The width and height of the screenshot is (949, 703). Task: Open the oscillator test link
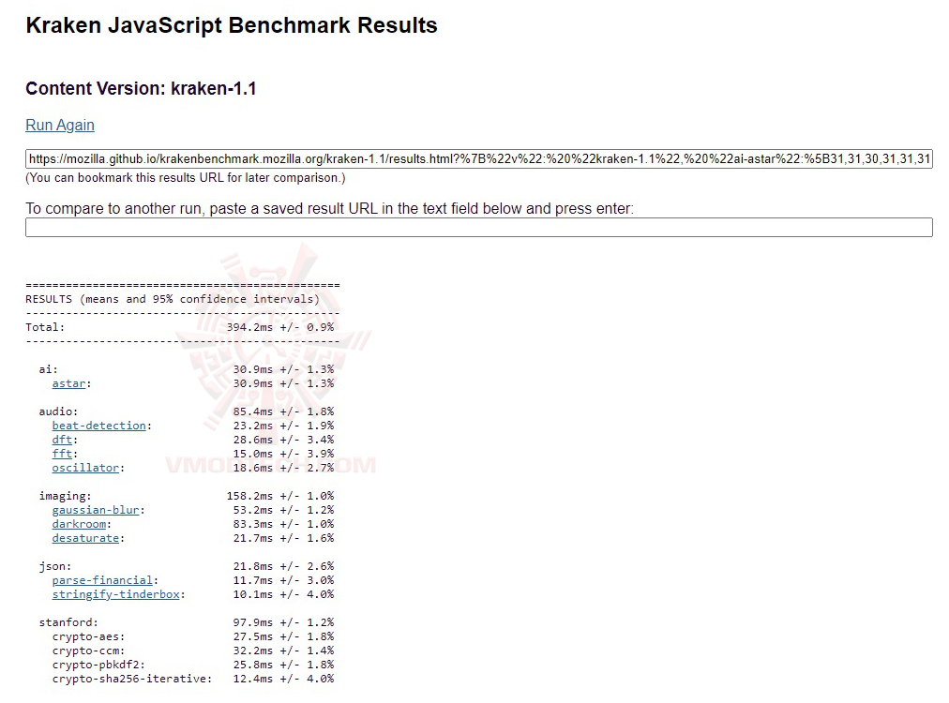point(85,468)
